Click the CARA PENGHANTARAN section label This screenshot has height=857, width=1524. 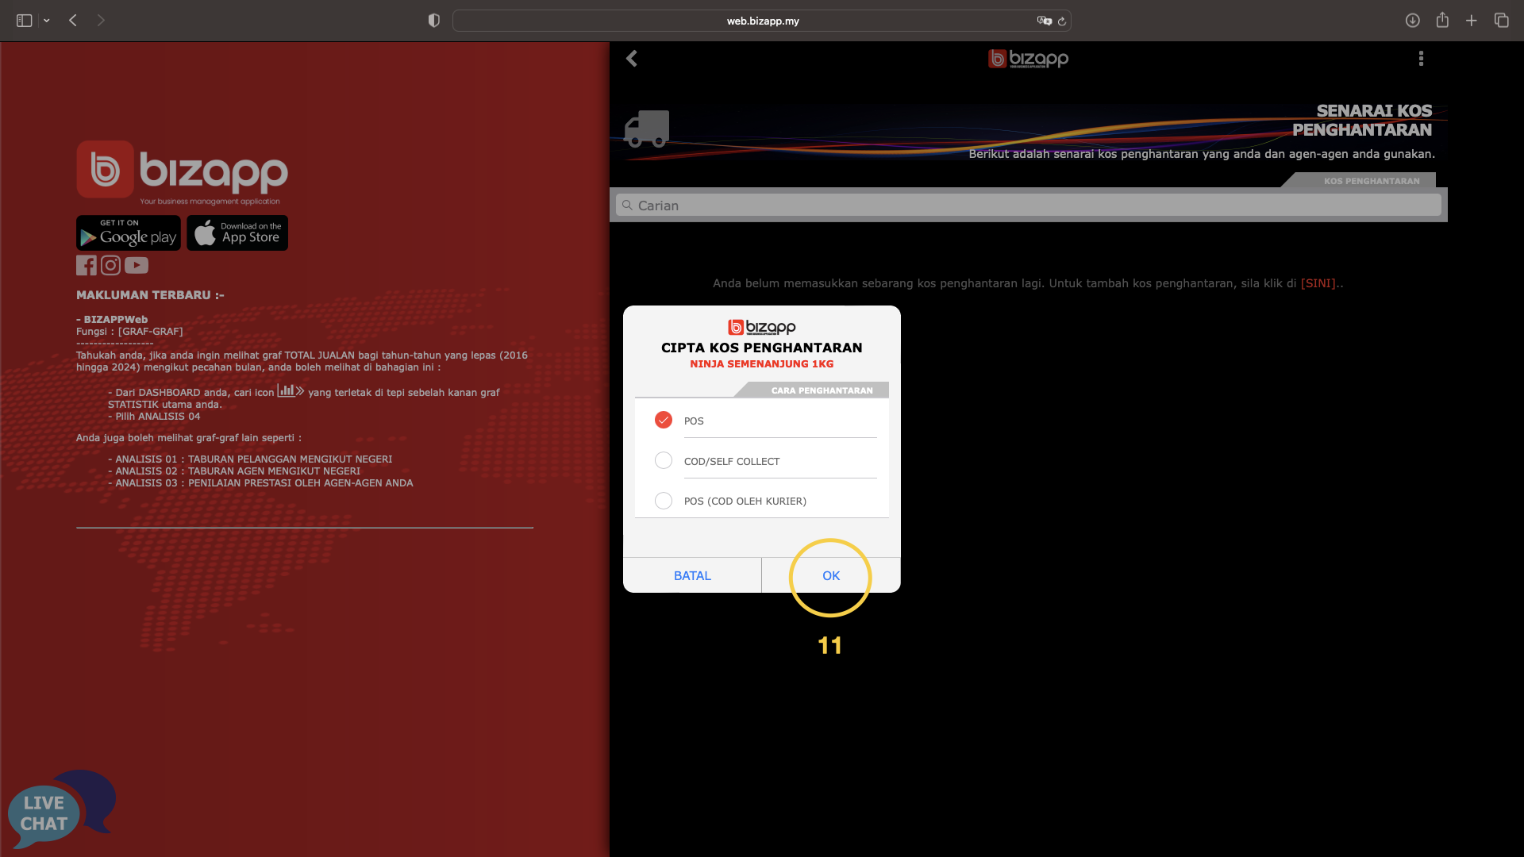(x=822, y=390)
